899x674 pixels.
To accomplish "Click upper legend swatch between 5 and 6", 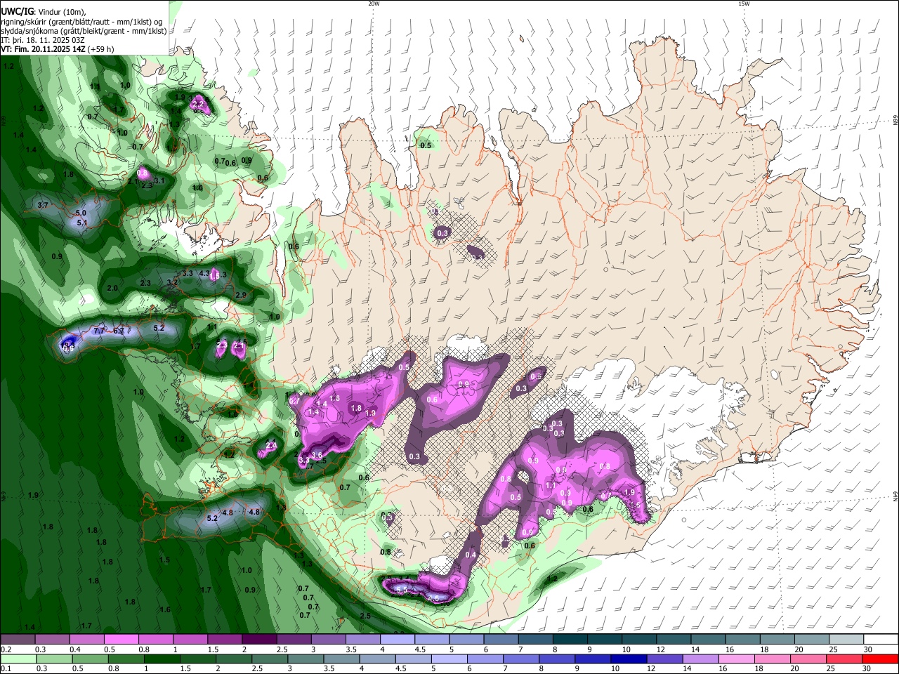I will 466,640.
